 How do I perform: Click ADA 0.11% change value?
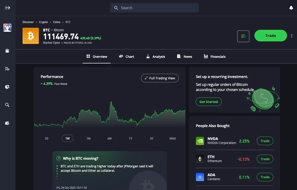coord(244,177)
